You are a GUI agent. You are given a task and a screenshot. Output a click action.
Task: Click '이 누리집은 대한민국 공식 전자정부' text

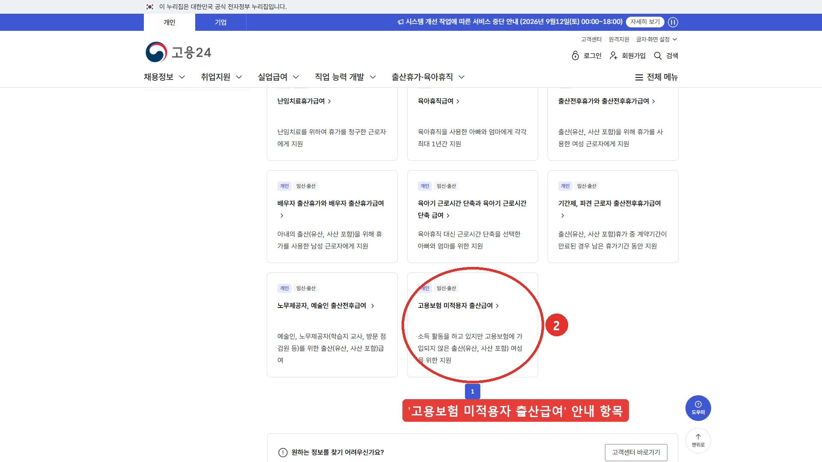pos(223,7)
